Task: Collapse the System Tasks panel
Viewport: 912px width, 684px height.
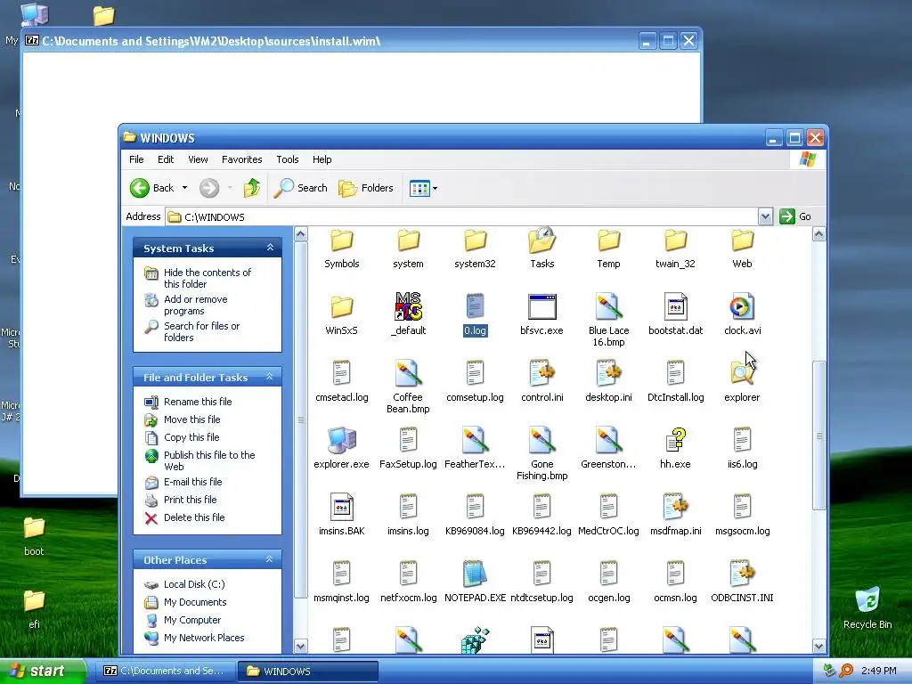Action: click(x=270, y=248)
